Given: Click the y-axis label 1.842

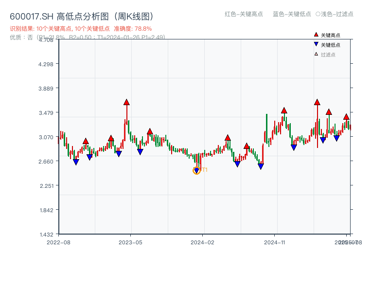Looking at the screenshot, I should pos(46,210).
